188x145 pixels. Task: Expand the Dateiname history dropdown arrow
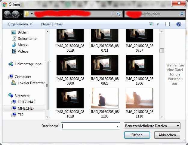click(118, 126)
